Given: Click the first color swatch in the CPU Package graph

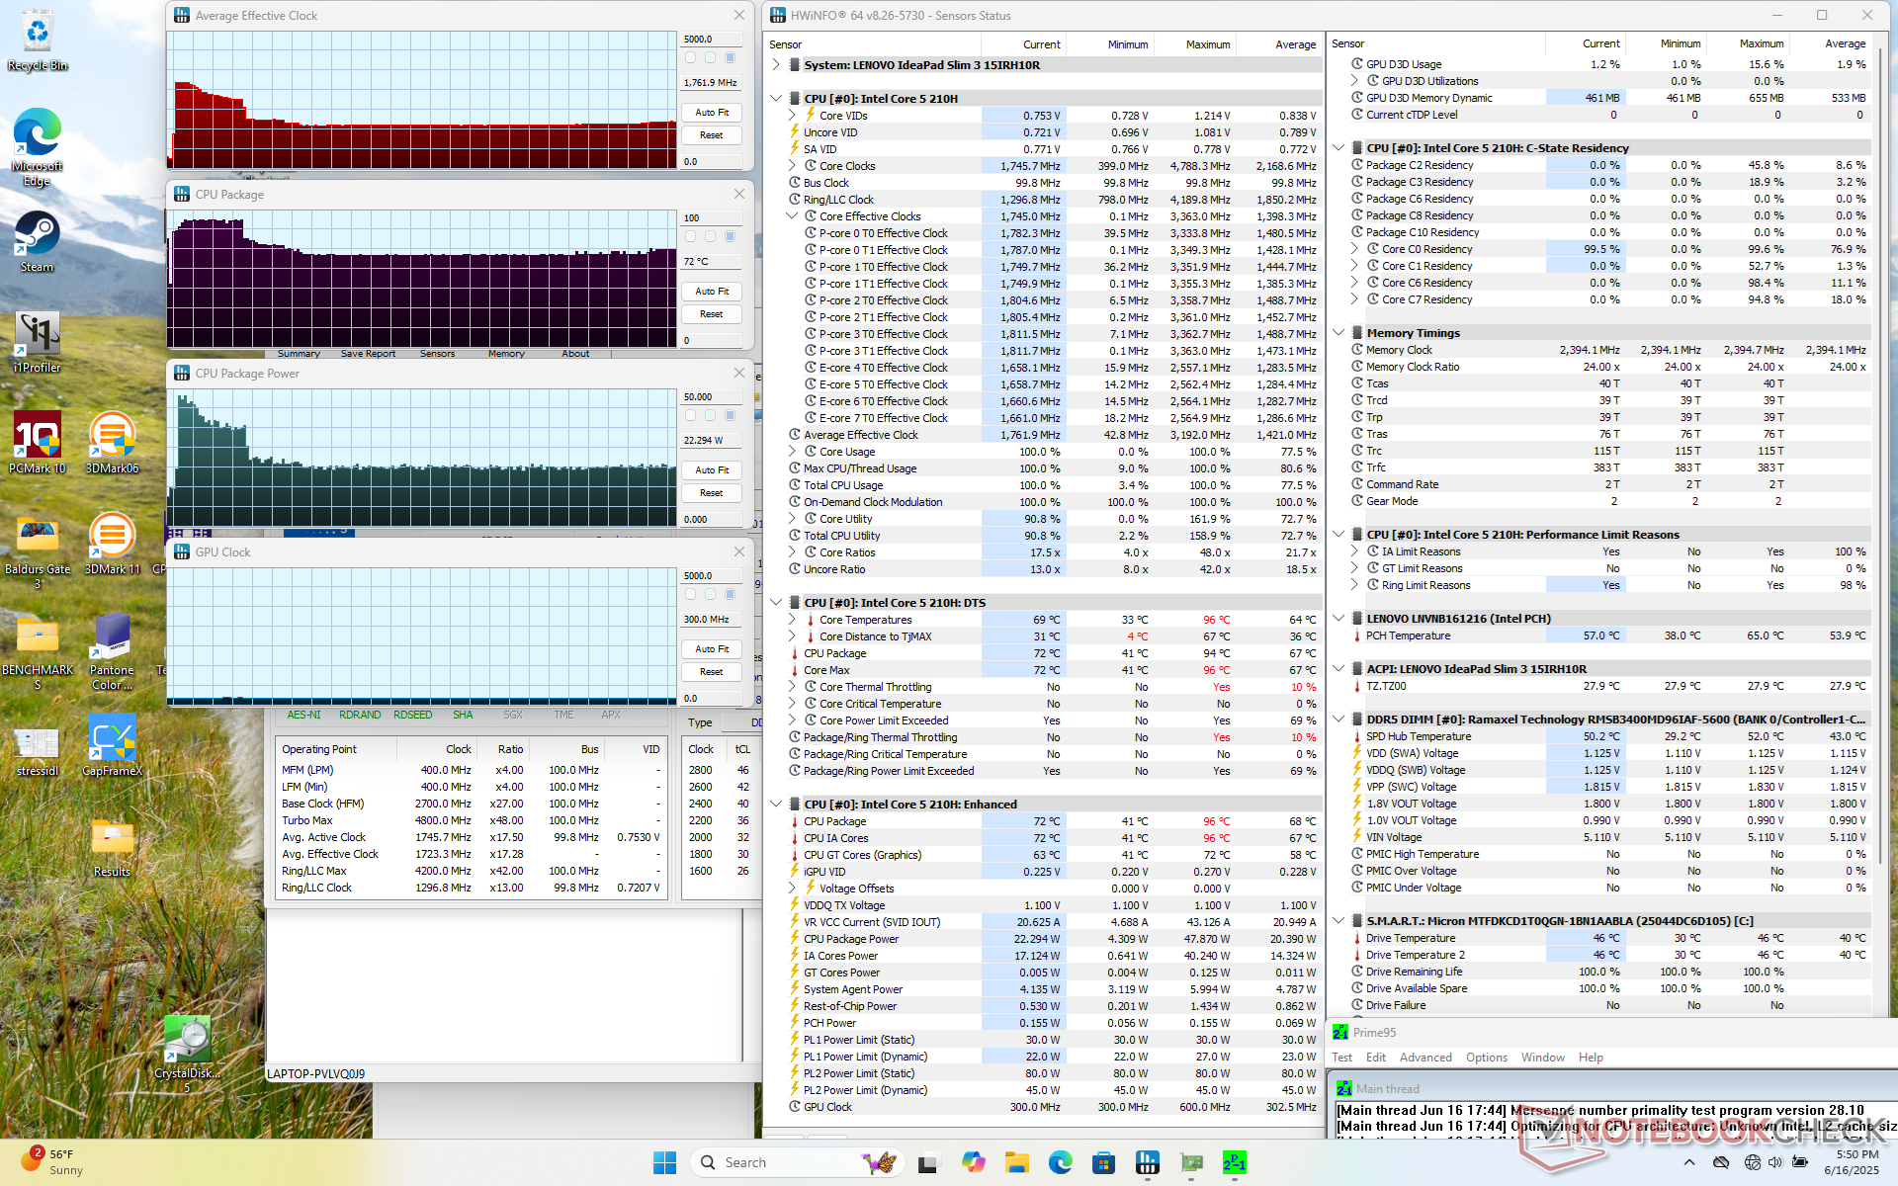Looking at the screenshot, I should click(x=690, y=236).
